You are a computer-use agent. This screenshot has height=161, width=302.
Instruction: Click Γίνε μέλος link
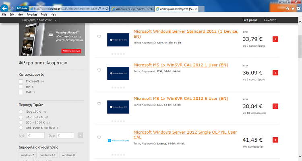tap(250, 20)
